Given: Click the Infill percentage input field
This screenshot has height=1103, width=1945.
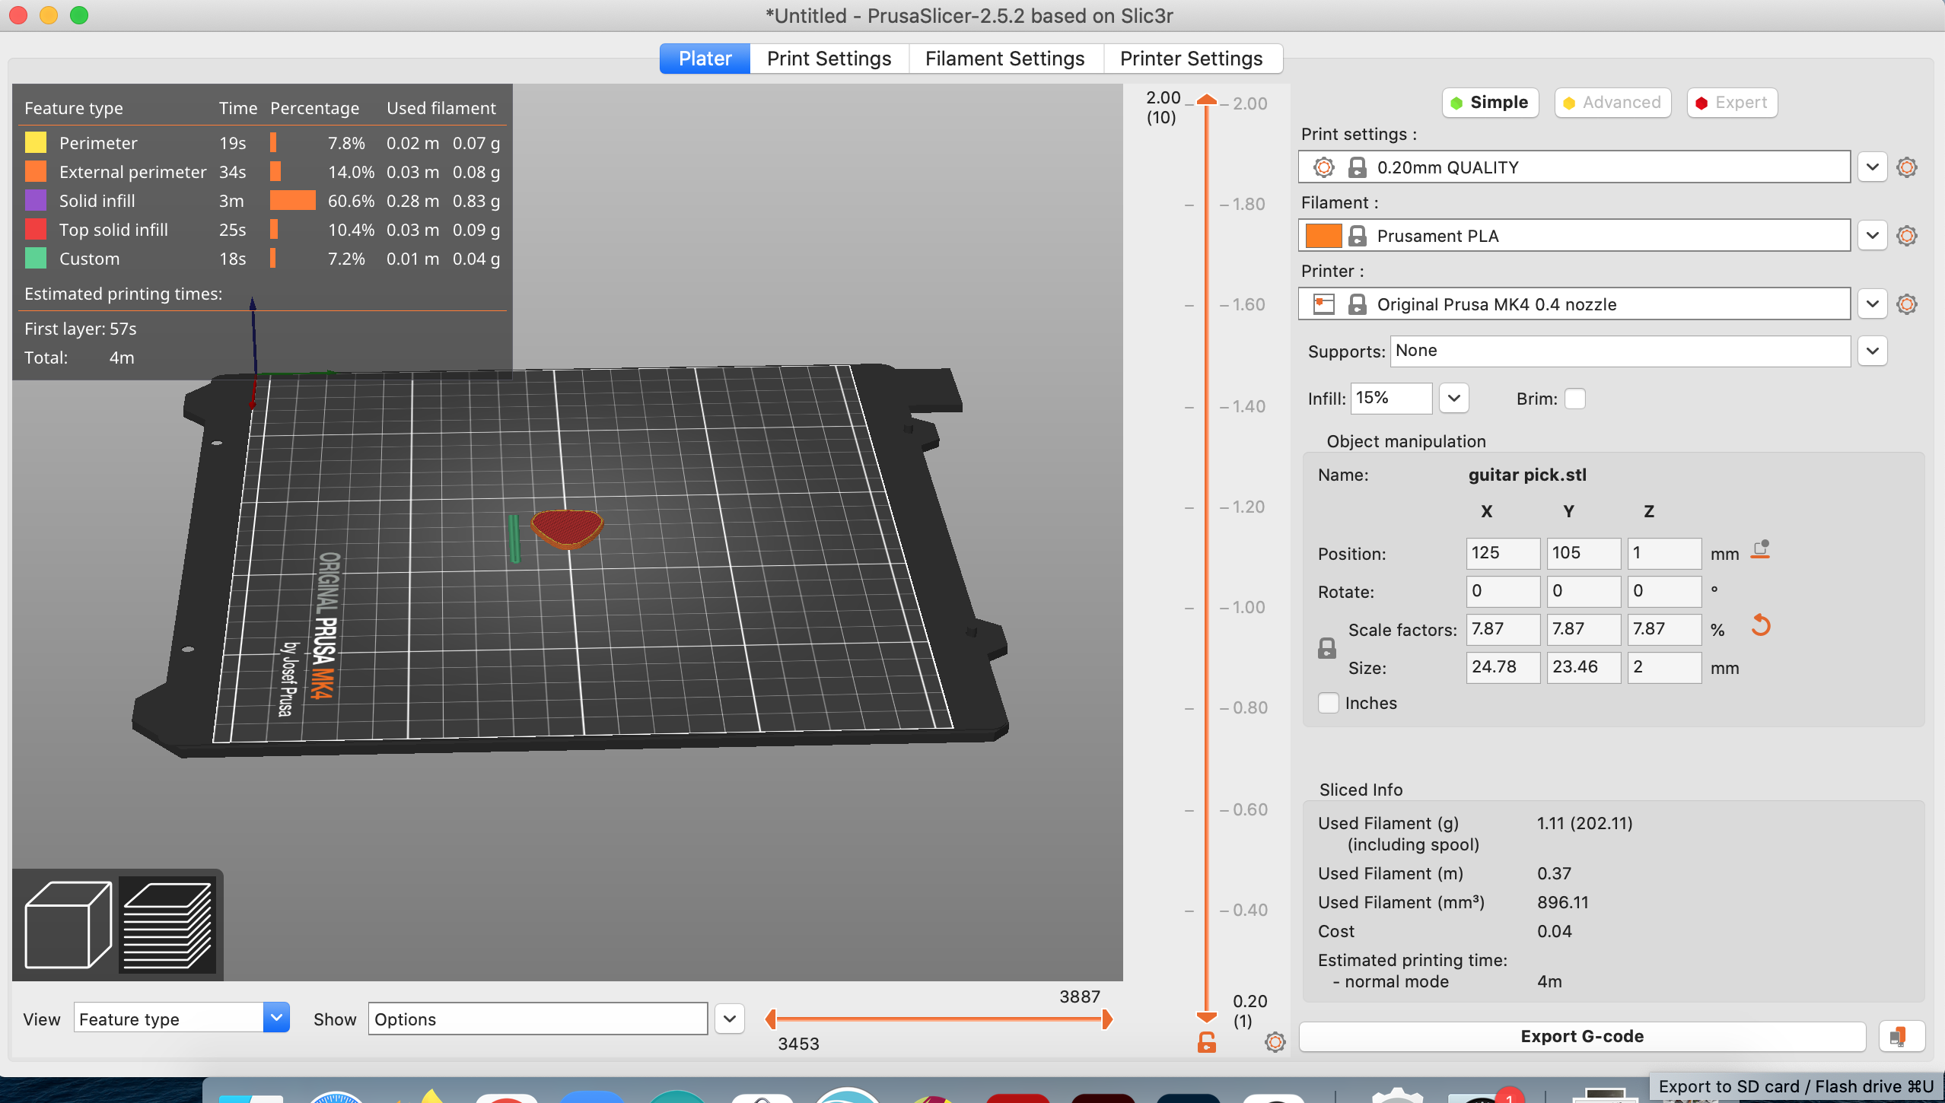Looking at the screenshot, I should pos(1390,398).
